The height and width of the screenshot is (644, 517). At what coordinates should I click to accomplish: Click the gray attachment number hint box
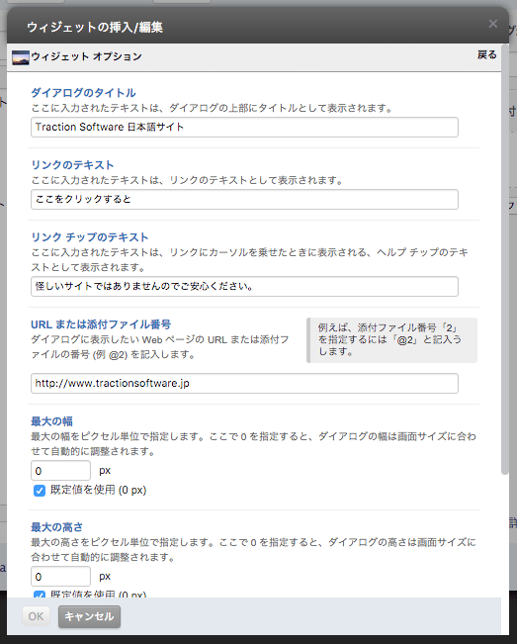pyautogui.click(x=391, y=340)
